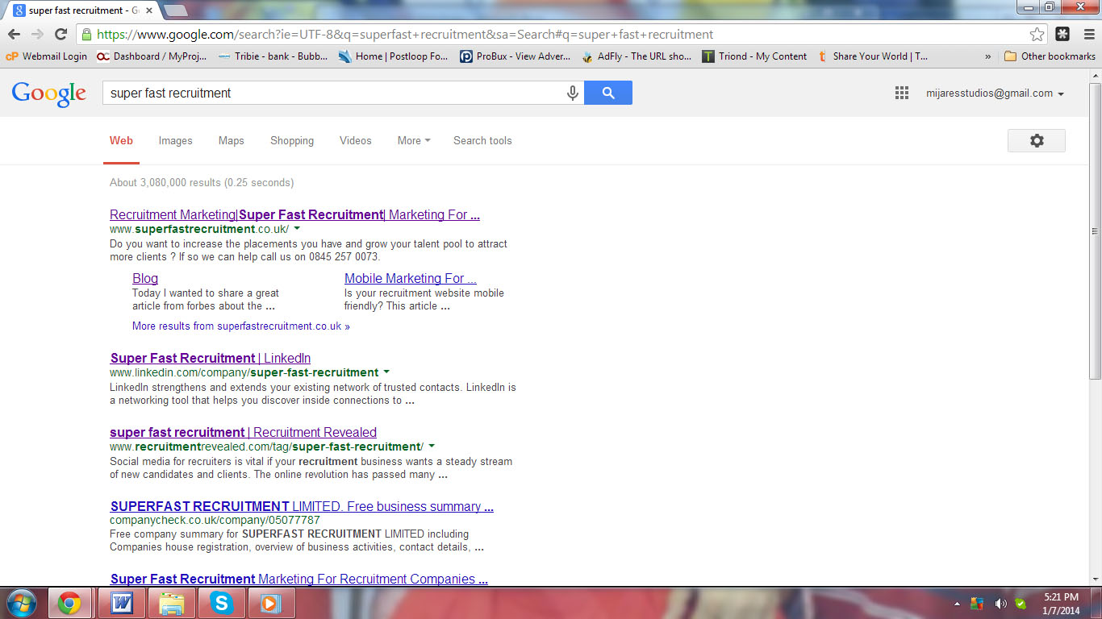Viewport: 1102px width, 619px height.
Task: Open Recruitment Marketing | Super Fast Recruitment result
Action: point(294,215)
